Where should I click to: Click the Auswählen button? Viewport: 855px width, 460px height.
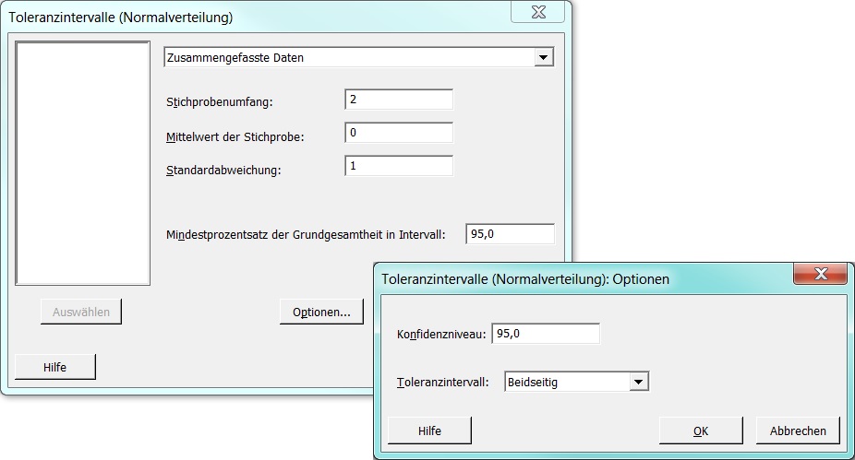click(x=81, y=312)
